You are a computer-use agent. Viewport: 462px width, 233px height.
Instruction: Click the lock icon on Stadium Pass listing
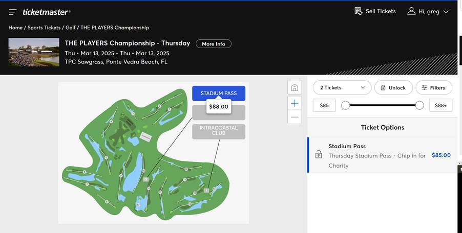(x=318, y=155)
